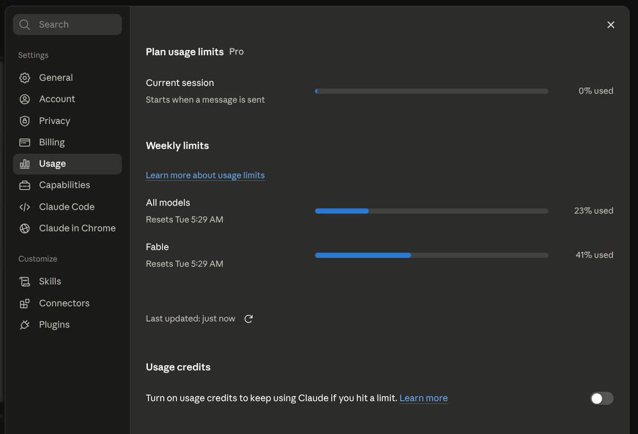This screenshot has width=638, height=434.
Task: Open the Plugins page
Action: pos(68,324)
